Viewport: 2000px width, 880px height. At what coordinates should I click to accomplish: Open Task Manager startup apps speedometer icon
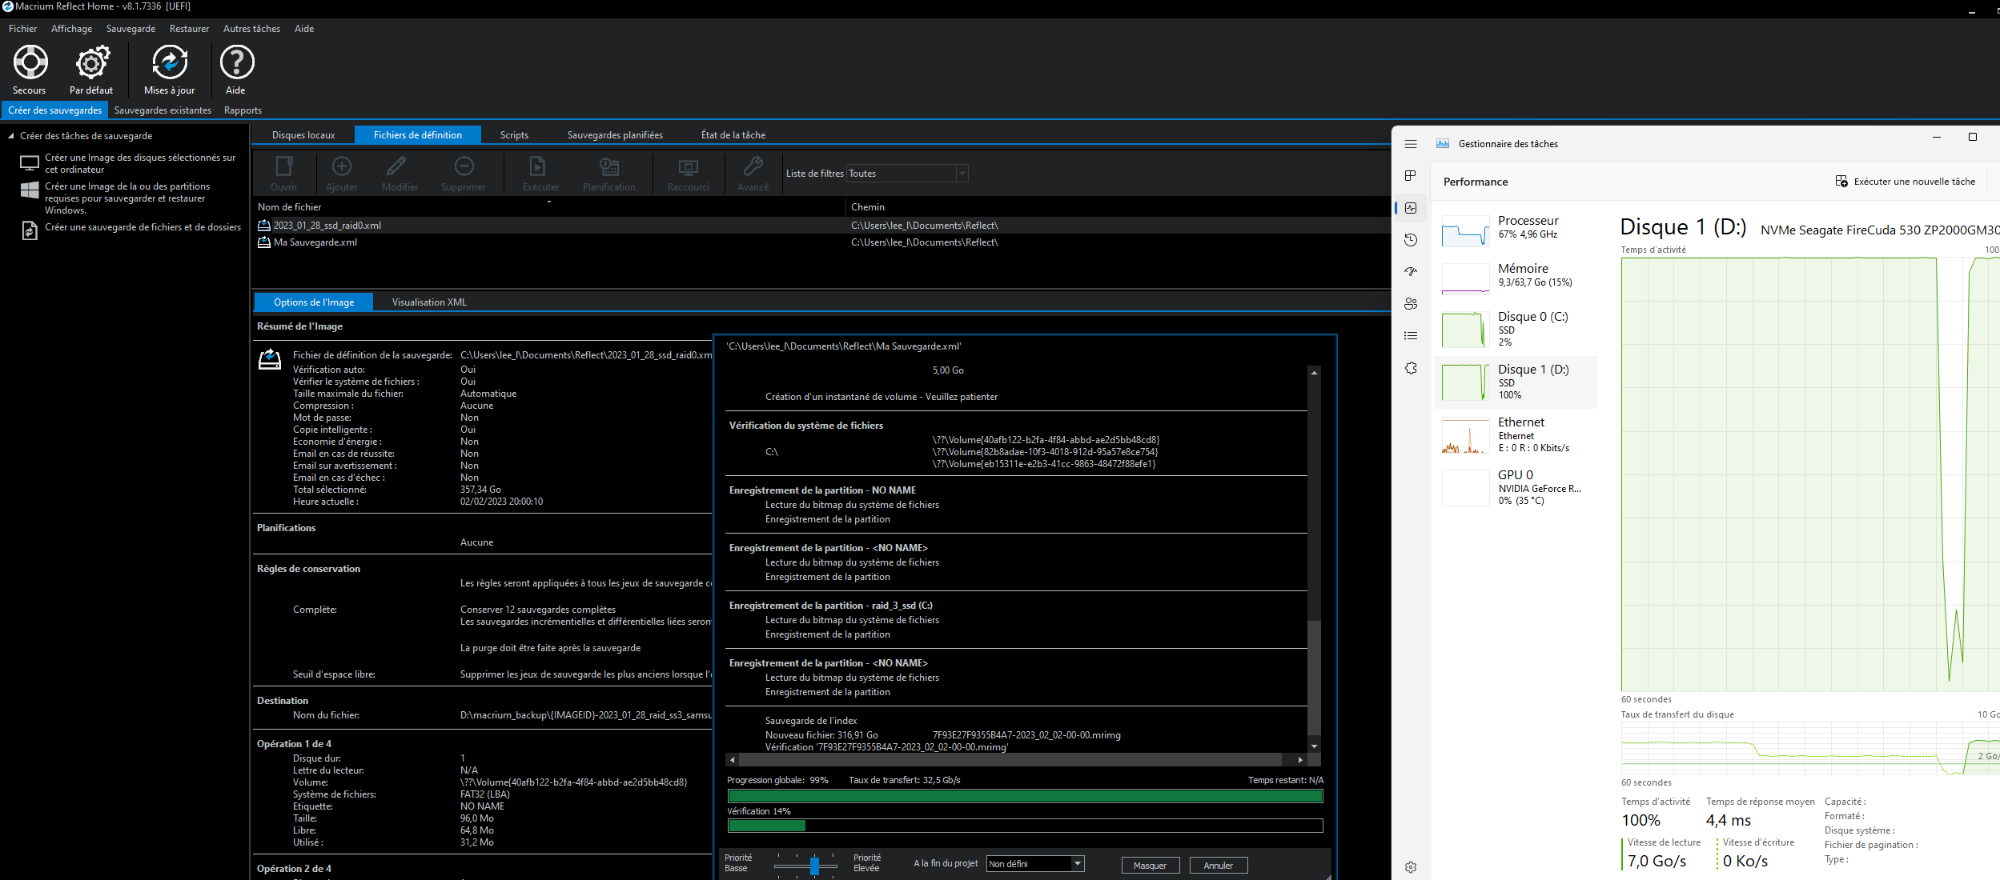point(1411,272)
